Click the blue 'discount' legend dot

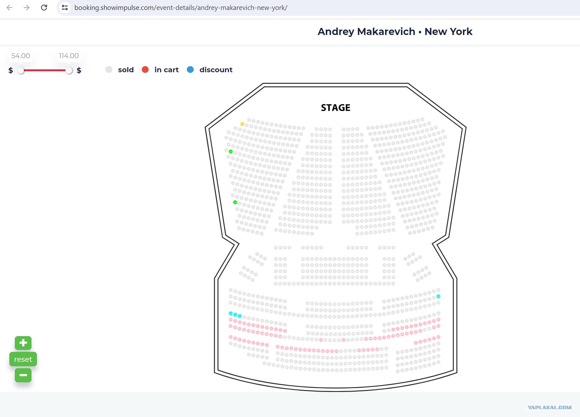coord(190,69)
